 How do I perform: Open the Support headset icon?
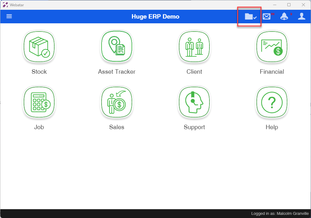click(194, 102)
